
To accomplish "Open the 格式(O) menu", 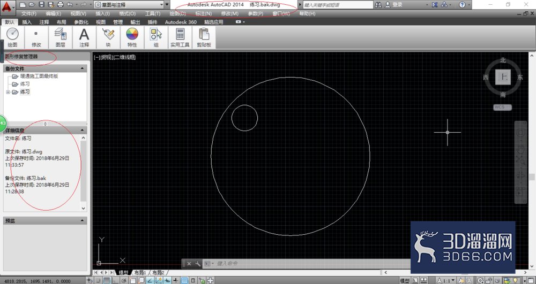I will [x=127, y=13].
